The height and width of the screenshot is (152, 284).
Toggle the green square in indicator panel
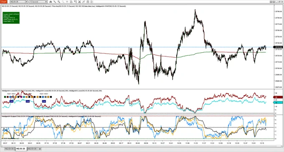[5, 97]
